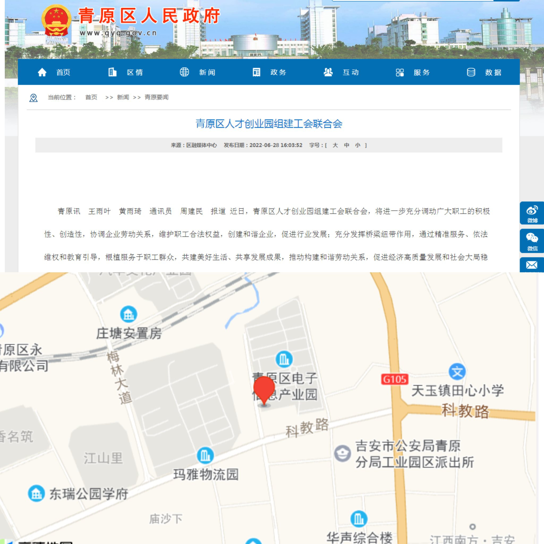The image size is (544, 544).
Task: Click 玛雅物流园 map marker icon
Action: tap(205, 455)
